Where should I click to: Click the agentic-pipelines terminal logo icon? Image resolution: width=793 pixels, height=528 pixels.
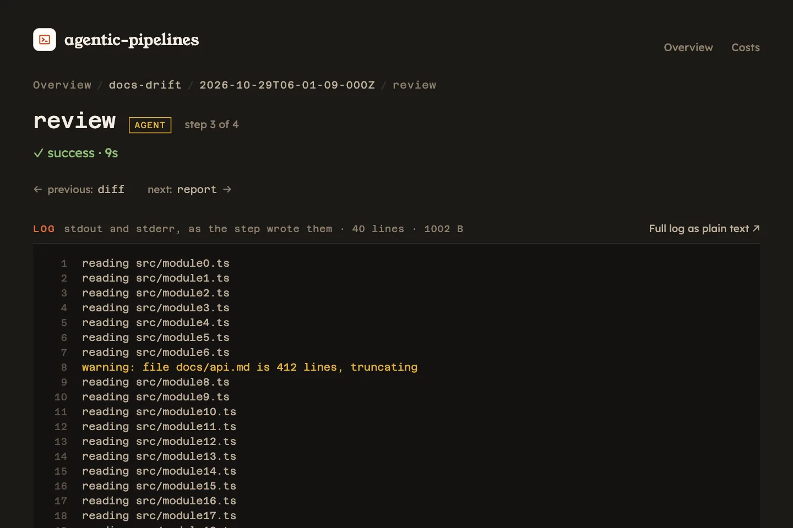click(45, 40)
